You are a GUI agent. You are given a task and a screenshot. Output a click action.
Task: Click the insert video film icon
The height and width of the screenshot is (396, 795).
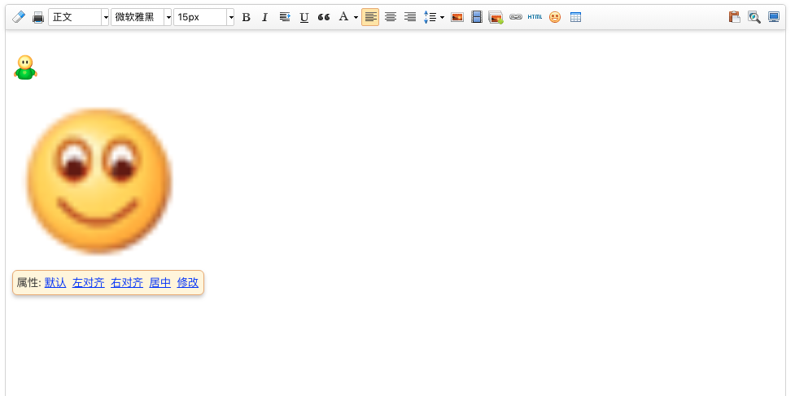477,17
